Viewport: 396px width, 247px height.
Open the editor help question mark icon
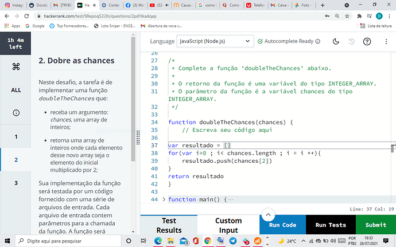[367, 41]
